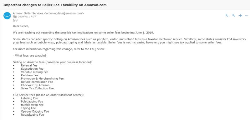The image size is (250, 120).
Task: Click the Reply all icon
Action: coord(234,16)
